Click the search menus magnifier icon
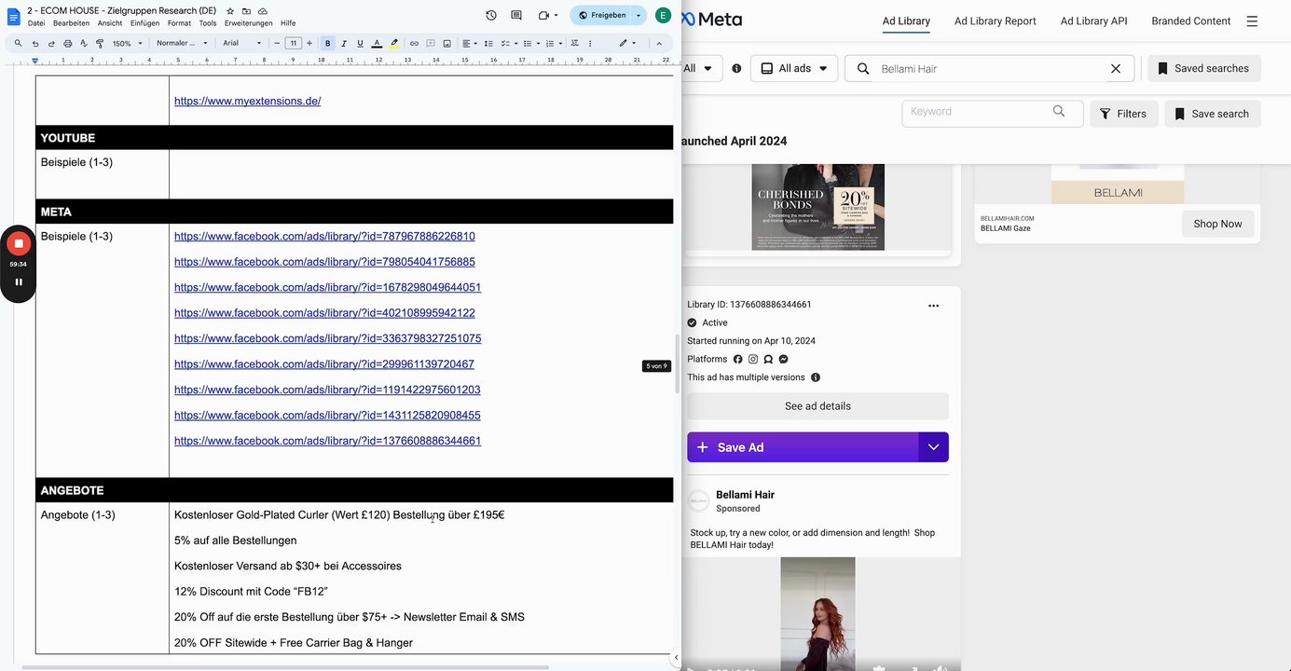The height and width of the screenshot is (671, 1291). click(18, 43)
